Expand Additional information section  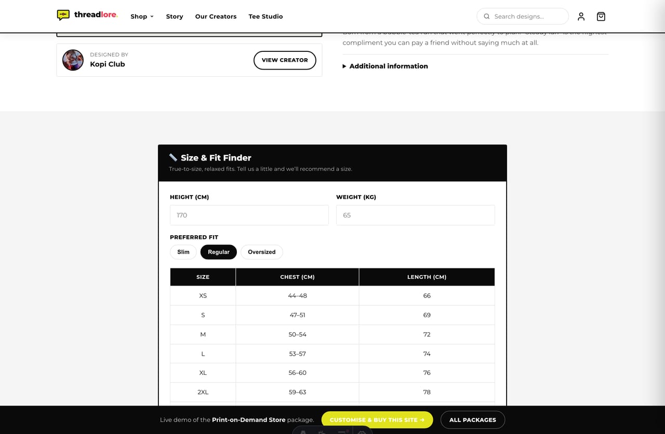385,66
